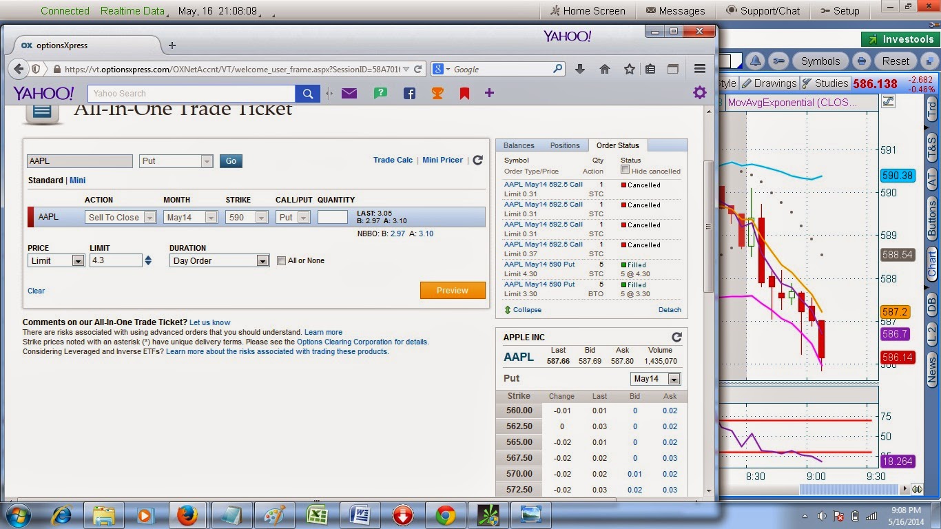Screen dimensions: 941x529
Task: Open DURATION Day Order dropdown
Action: pos(219,260)
